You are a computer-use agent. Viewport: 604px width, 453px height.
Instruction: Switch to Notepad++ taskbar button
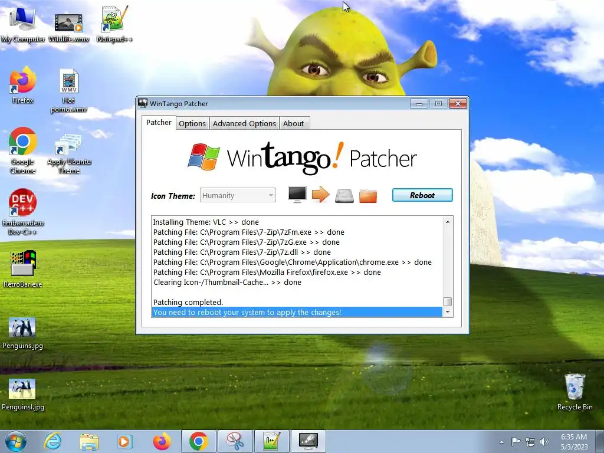point(271,441)
